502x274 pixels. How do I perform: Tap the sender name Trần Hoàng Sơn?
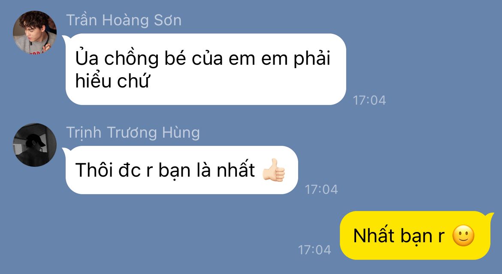pos(124,20)
